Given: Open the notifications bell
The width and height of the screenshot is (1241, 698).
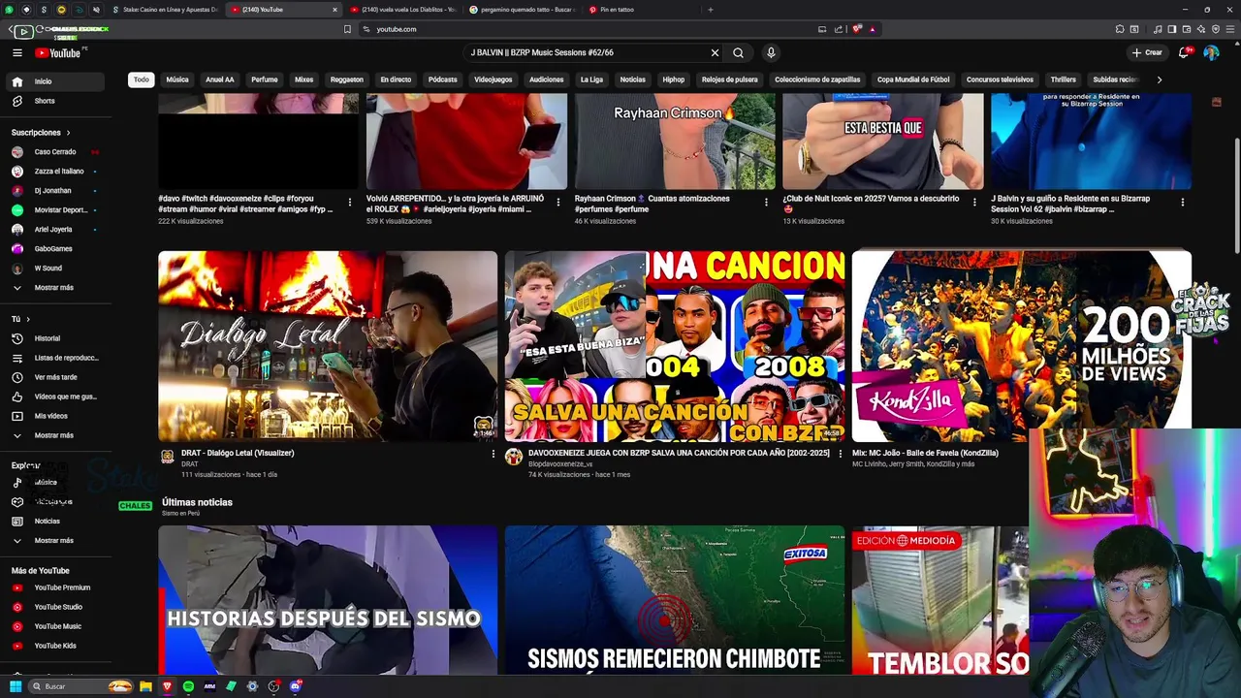Looking at the screenshot, I should (1184, 52).
